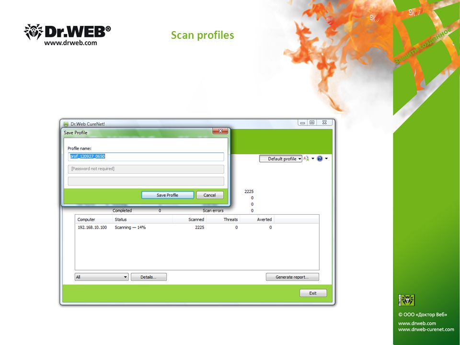Sort by the Status column header
The height and width of the screenshot is (345, 460).
pos(143,219)
